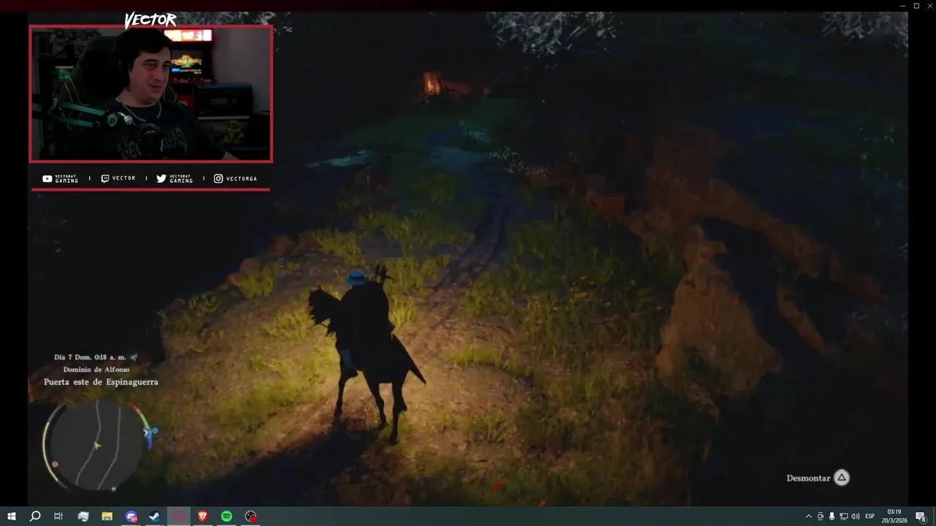Open the clock showing 03:19
This screenshot has width=936, height=526.
894,516
